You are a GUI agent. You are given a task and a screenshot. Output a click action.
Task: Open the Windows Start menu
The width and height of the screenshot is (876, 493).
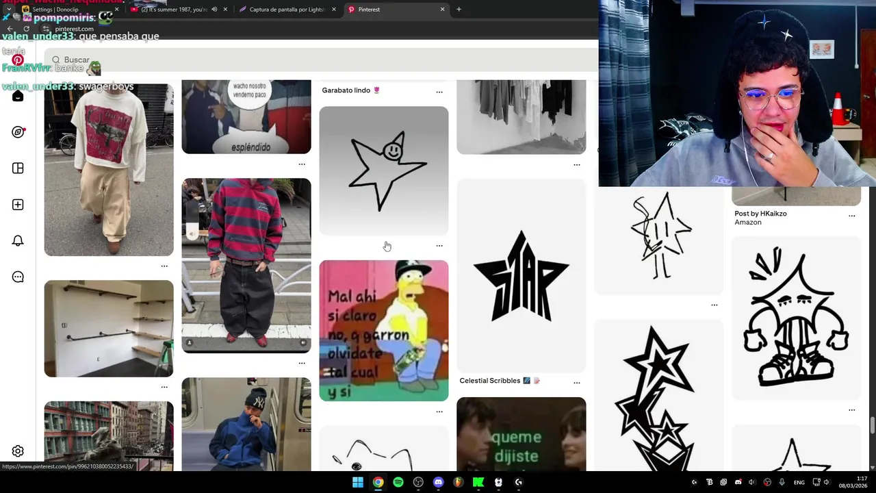[x=358, y=482]
